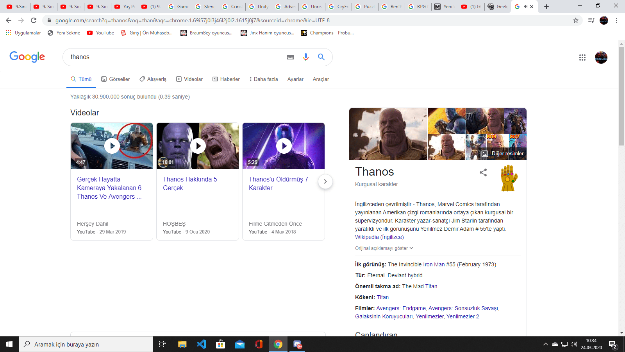Open Office from the taskbar
The width and height of the screenshot is (625, 352).
point(259,344)
